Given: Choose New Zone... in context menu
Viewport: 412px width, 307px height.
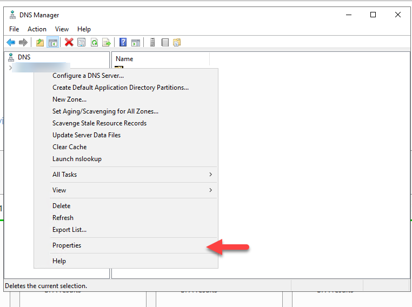Looking at the screenshot, I should 69,99.
